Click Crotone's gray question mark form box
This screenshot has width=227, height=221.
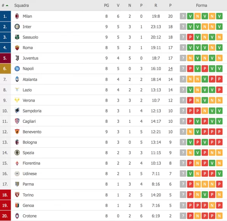click(x=183, y=216)
